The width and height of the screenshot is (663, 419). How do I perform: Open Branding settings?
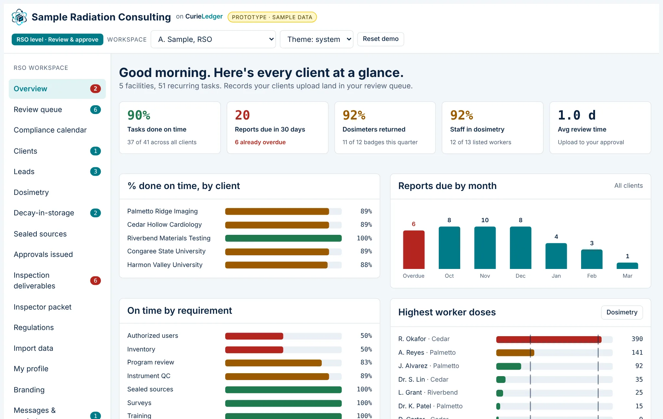tap(57, 390)
